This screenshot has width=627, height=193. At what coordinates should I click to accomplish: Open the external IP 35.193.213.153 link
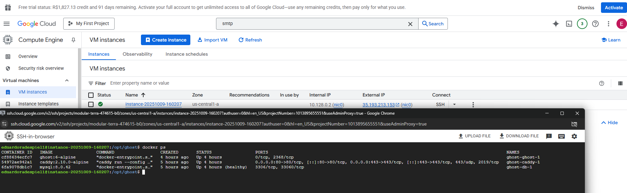[x=378, y=105]
